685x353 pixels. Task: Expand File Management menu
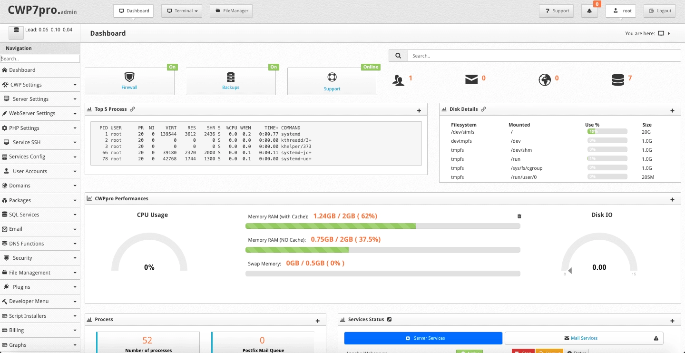click(x=40, y=273)
